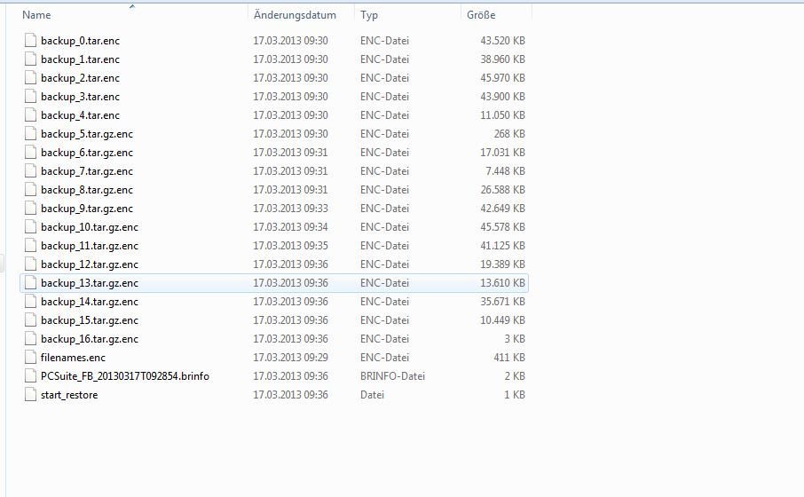Click file icon of the .brinfo file
This screenshot has height=497, width=804.
(31, 376)
